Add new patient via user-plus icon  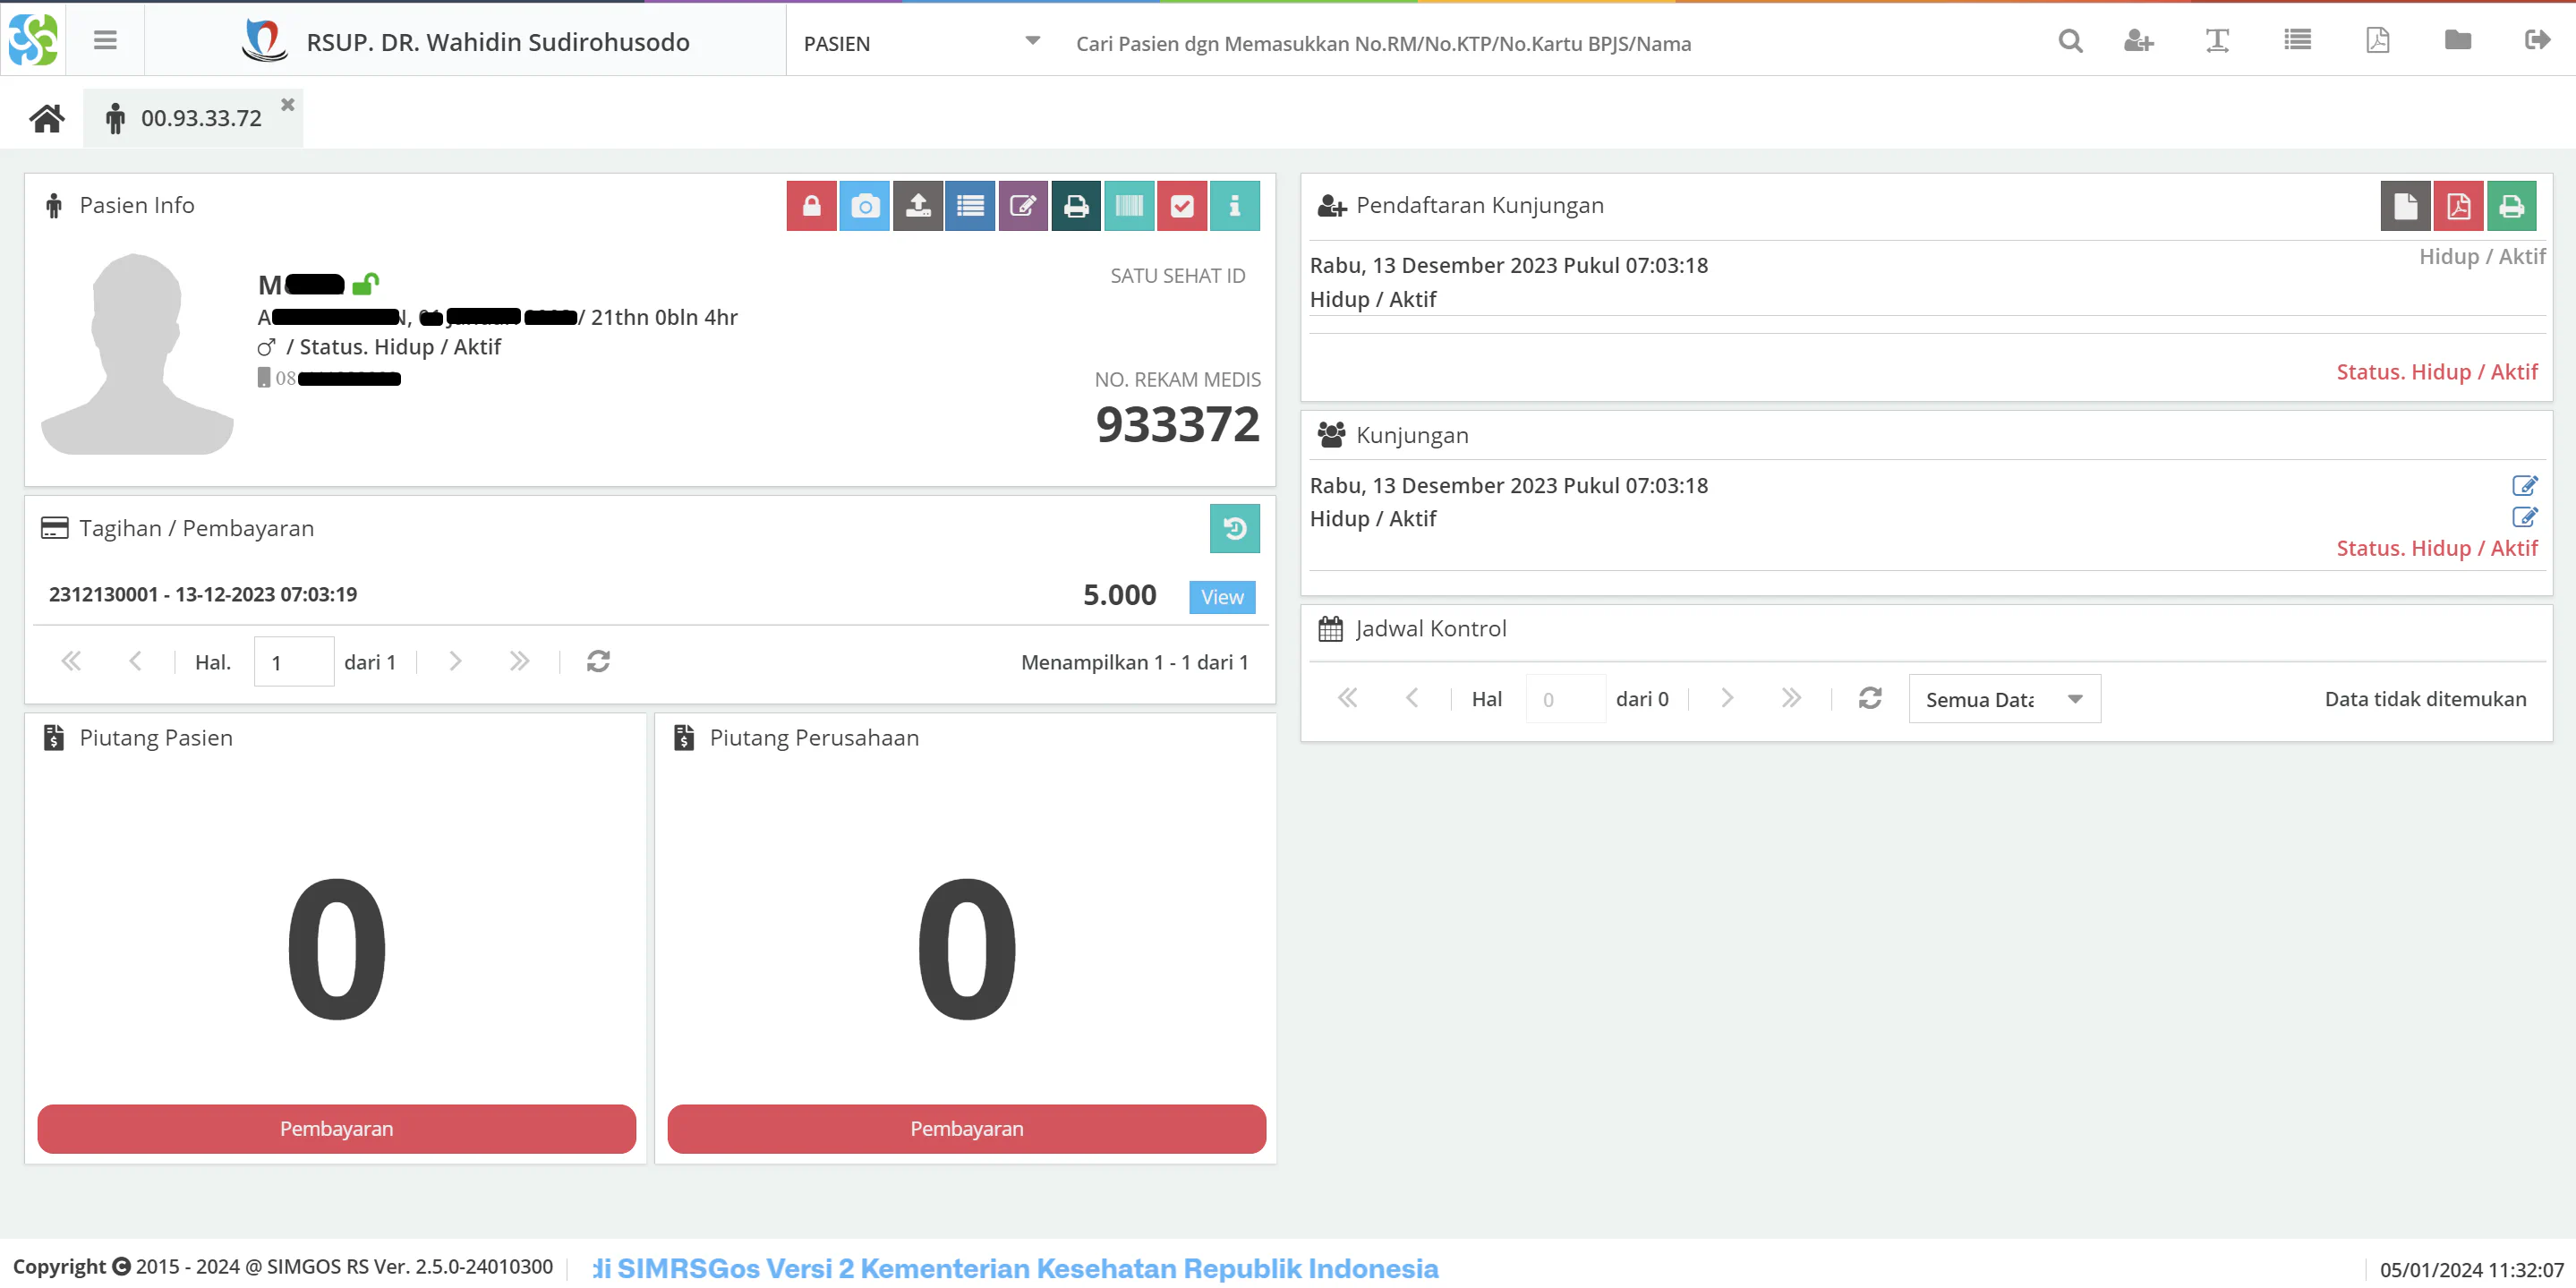point(2138,41)
